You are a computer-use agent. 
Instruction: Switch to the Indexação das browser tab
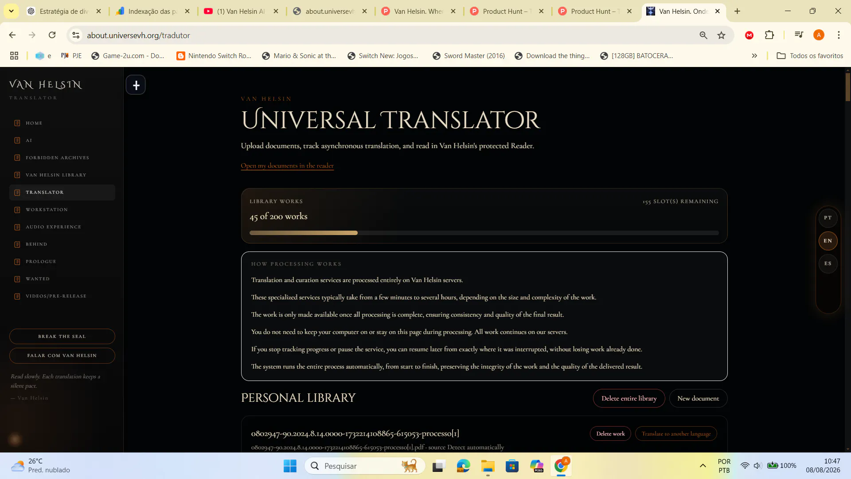[x=153, y=11]
